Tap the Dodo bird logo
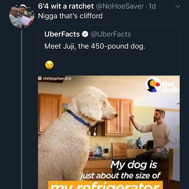The image size is (189, 189). pos(152,85)
